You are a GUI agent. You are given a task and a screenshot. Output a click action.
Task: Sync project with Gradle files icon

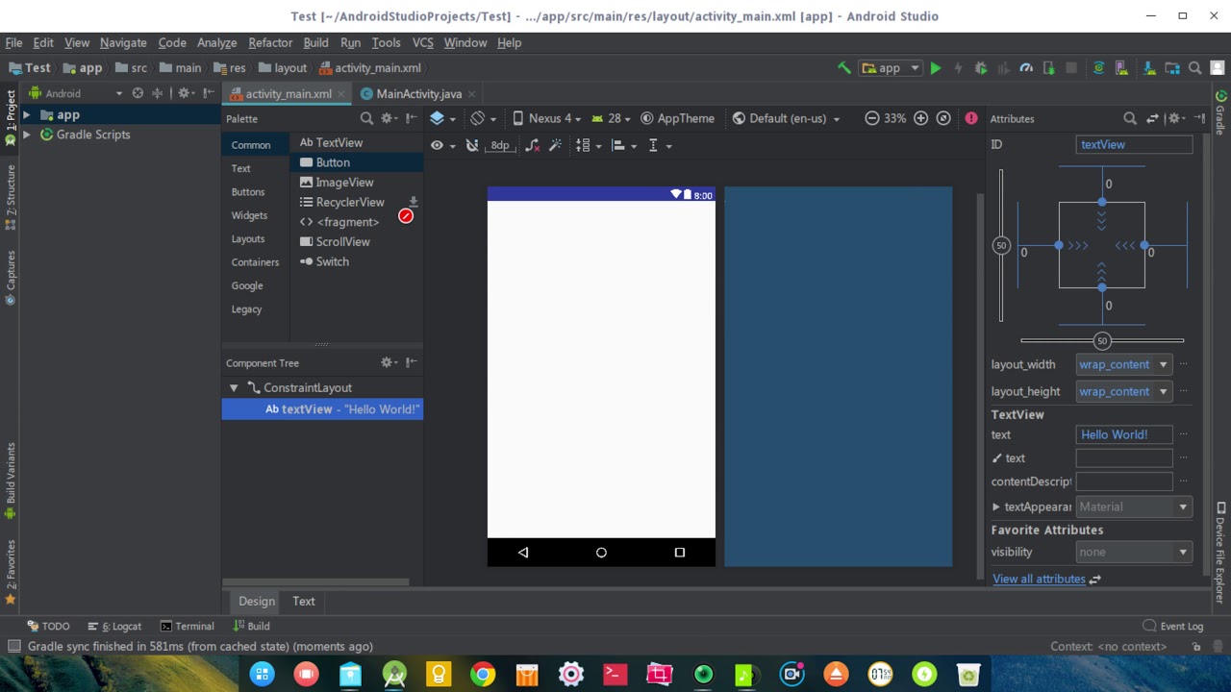(x=1098, y=68)
